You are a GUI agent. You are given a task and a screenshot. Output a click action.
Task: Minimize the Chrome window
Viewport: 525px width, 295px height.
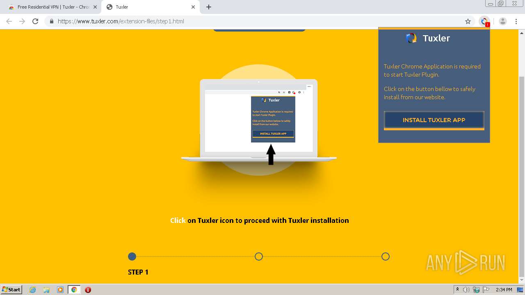pos(491,3)
